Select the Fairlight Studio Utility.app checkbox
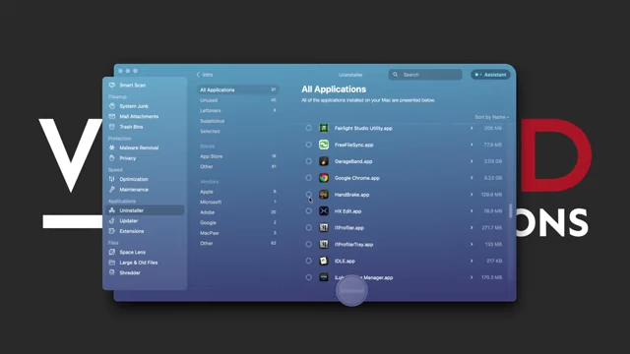The width and height of the screenshot is (630, 354). coord(308,128)
